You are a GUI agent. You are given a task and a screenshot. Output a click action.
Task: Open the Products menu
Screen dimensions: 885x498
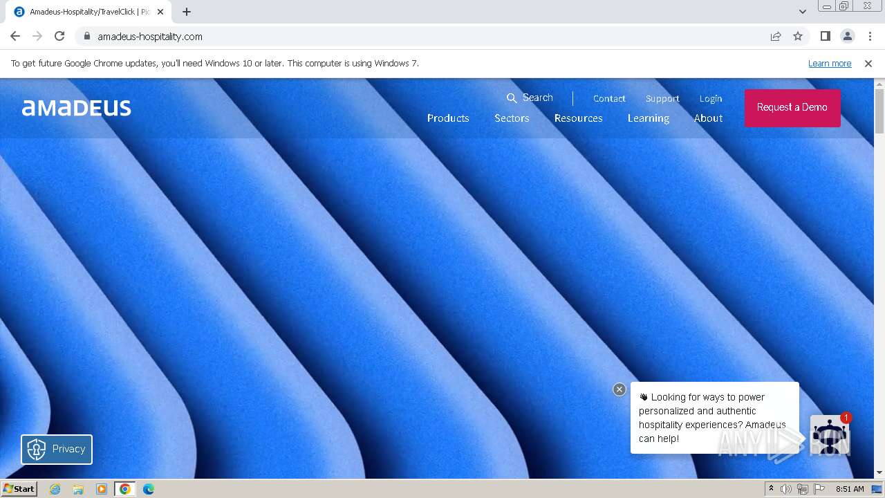(448, 118)
